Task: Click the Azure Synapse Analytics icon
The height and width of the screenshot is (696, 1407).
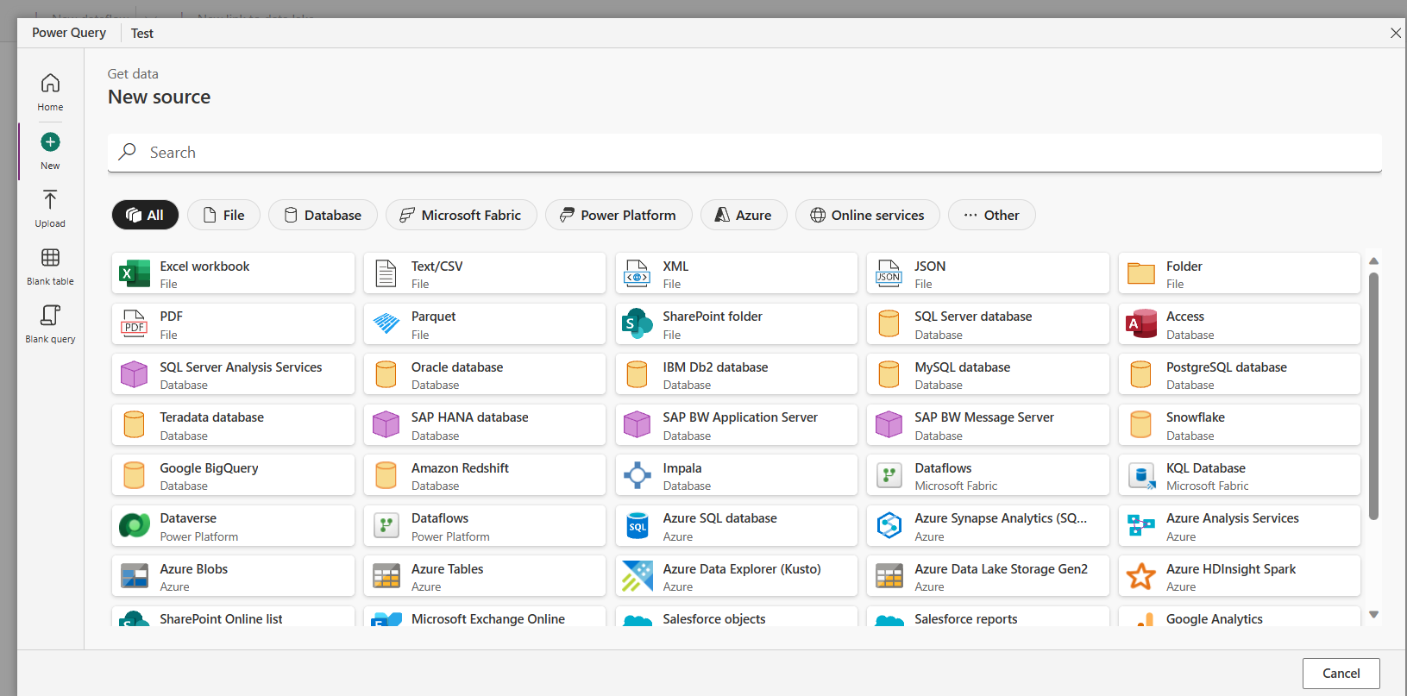Action: [x=889, y=525]
